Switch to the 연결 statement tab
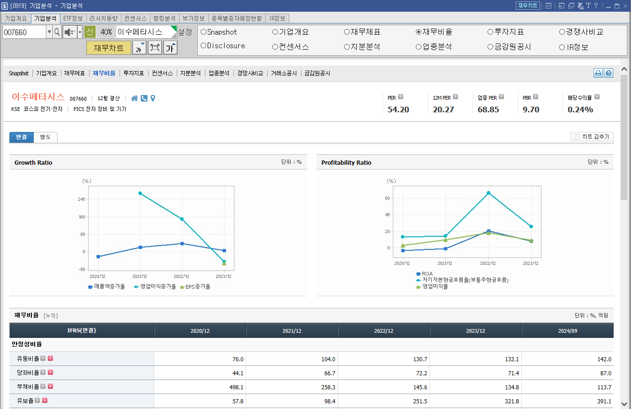The height and width of the screenshot is (409, 631). click(22, 137)
